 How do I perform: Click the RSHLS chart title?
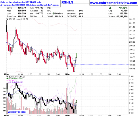click(x=68, y=2)
